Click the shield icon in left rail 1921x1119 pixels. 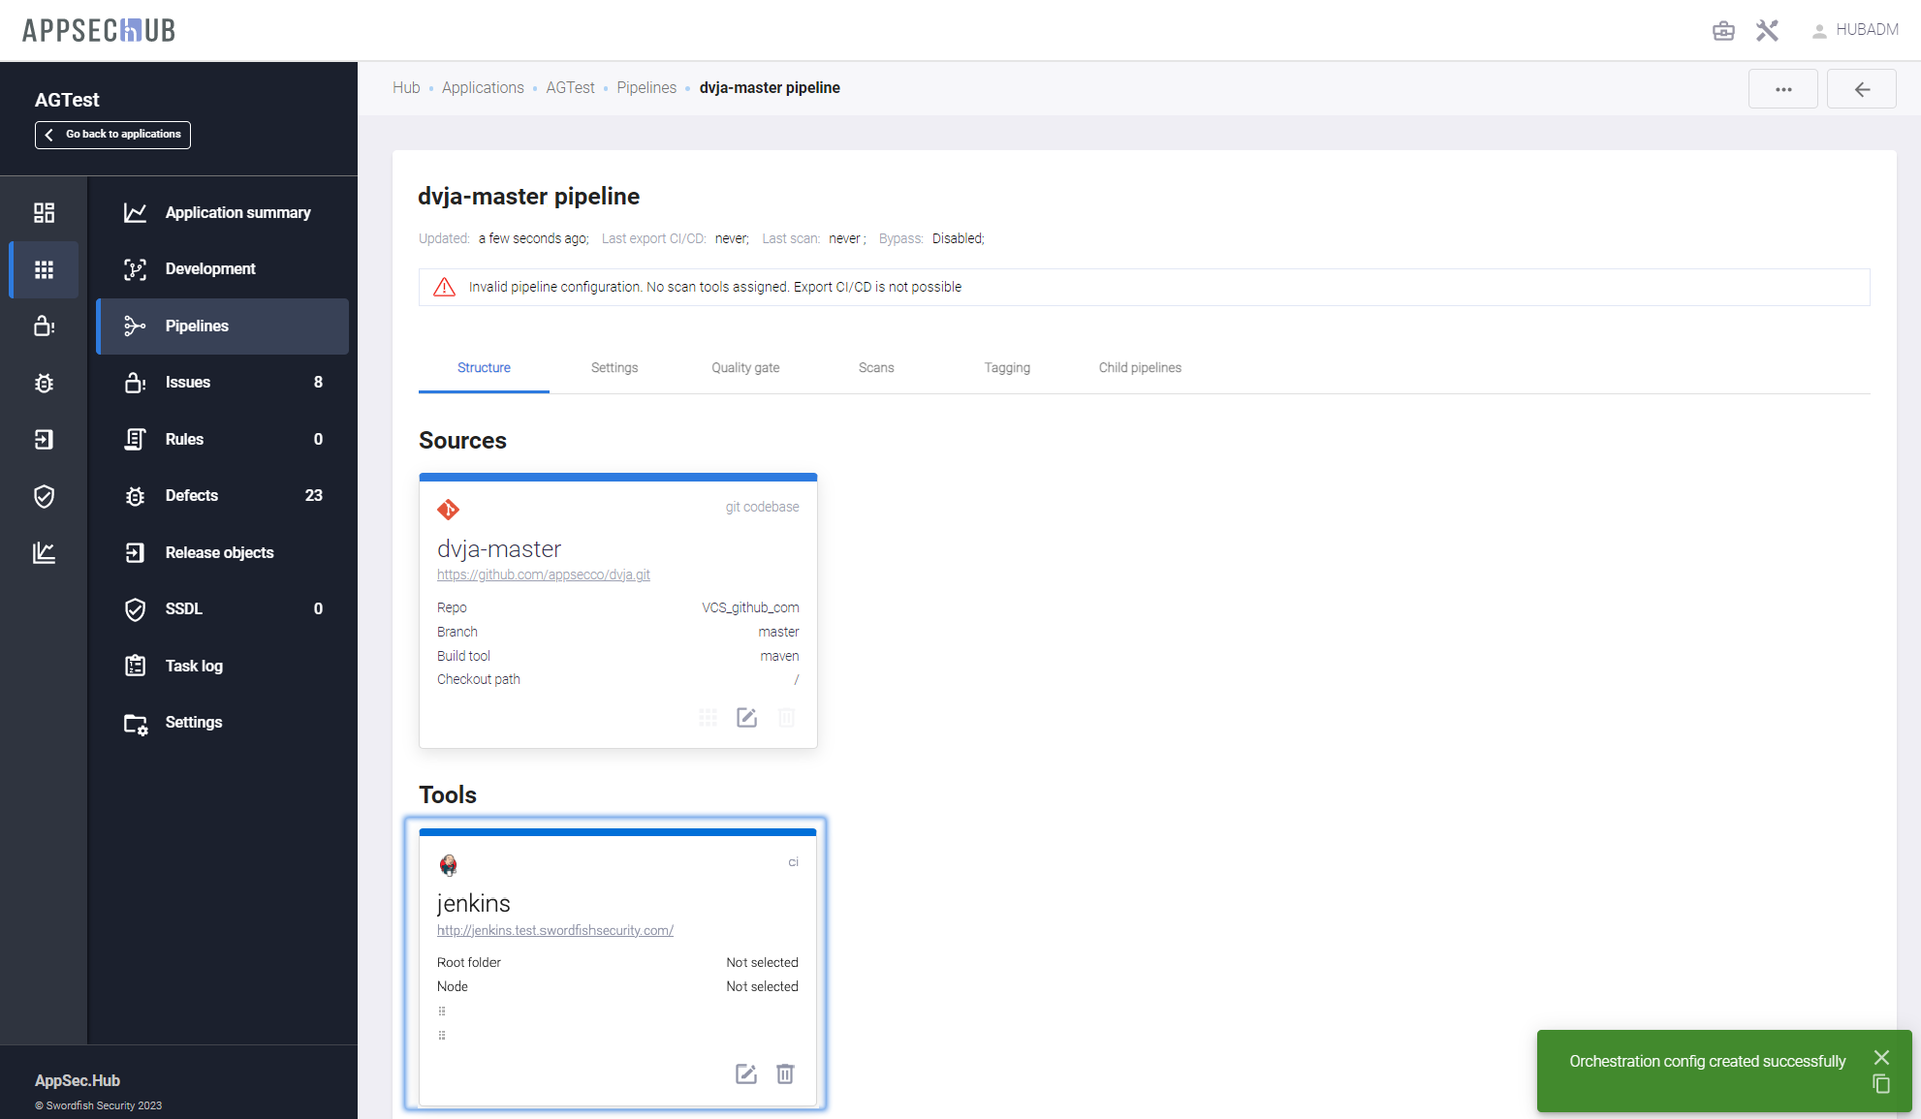(44, 496)
